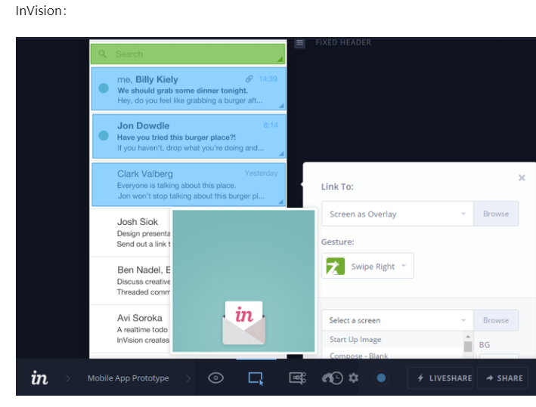
Task: Open Mobile App Prototype breadcrumb
Action: [x=129, y=378]
